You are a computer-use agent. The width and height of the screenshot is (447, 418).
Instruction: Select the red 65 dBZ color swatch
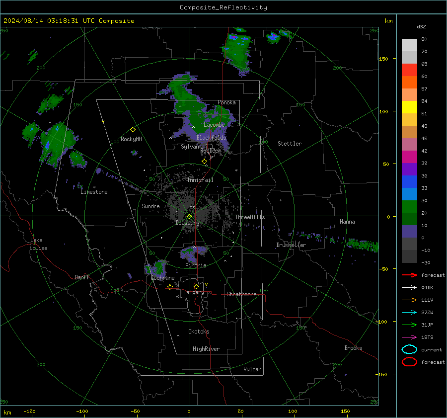409,70
